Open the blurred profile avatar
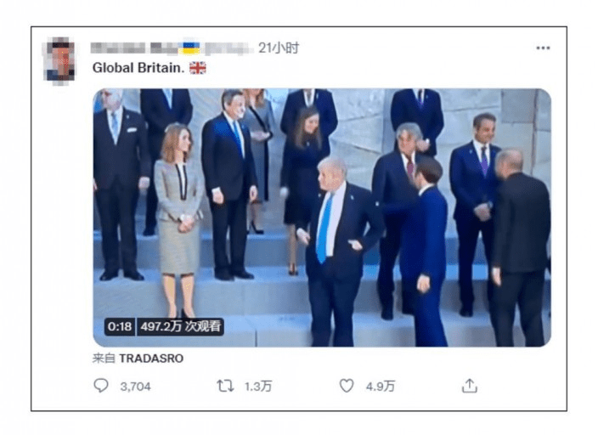598x435 pixels. pyautogui.click(x=60, y=60)
